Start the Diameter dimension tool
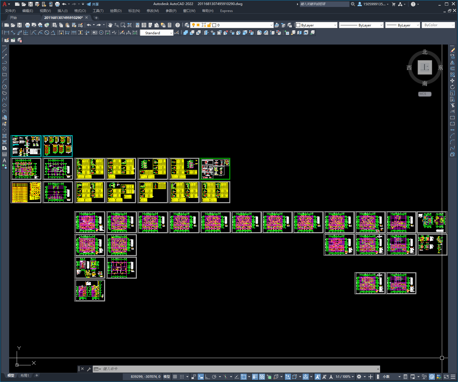Viewport: 458px width, 382px height. (47, 33)
